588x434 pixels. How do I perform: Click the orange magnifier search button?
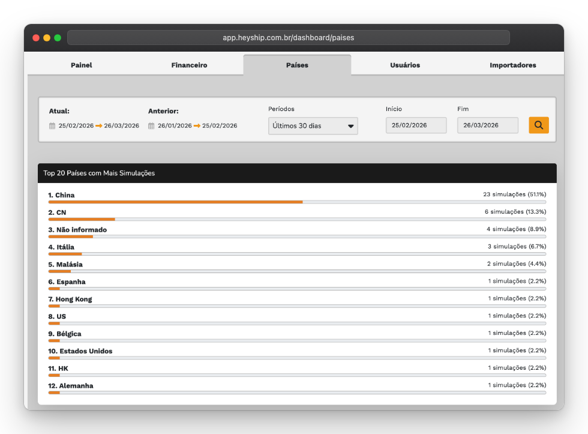538,125
